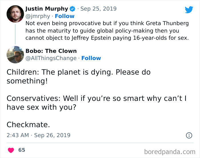
Task: Click the Twitter bird logo
Action: pyautogui.click(x=189, y=9)
